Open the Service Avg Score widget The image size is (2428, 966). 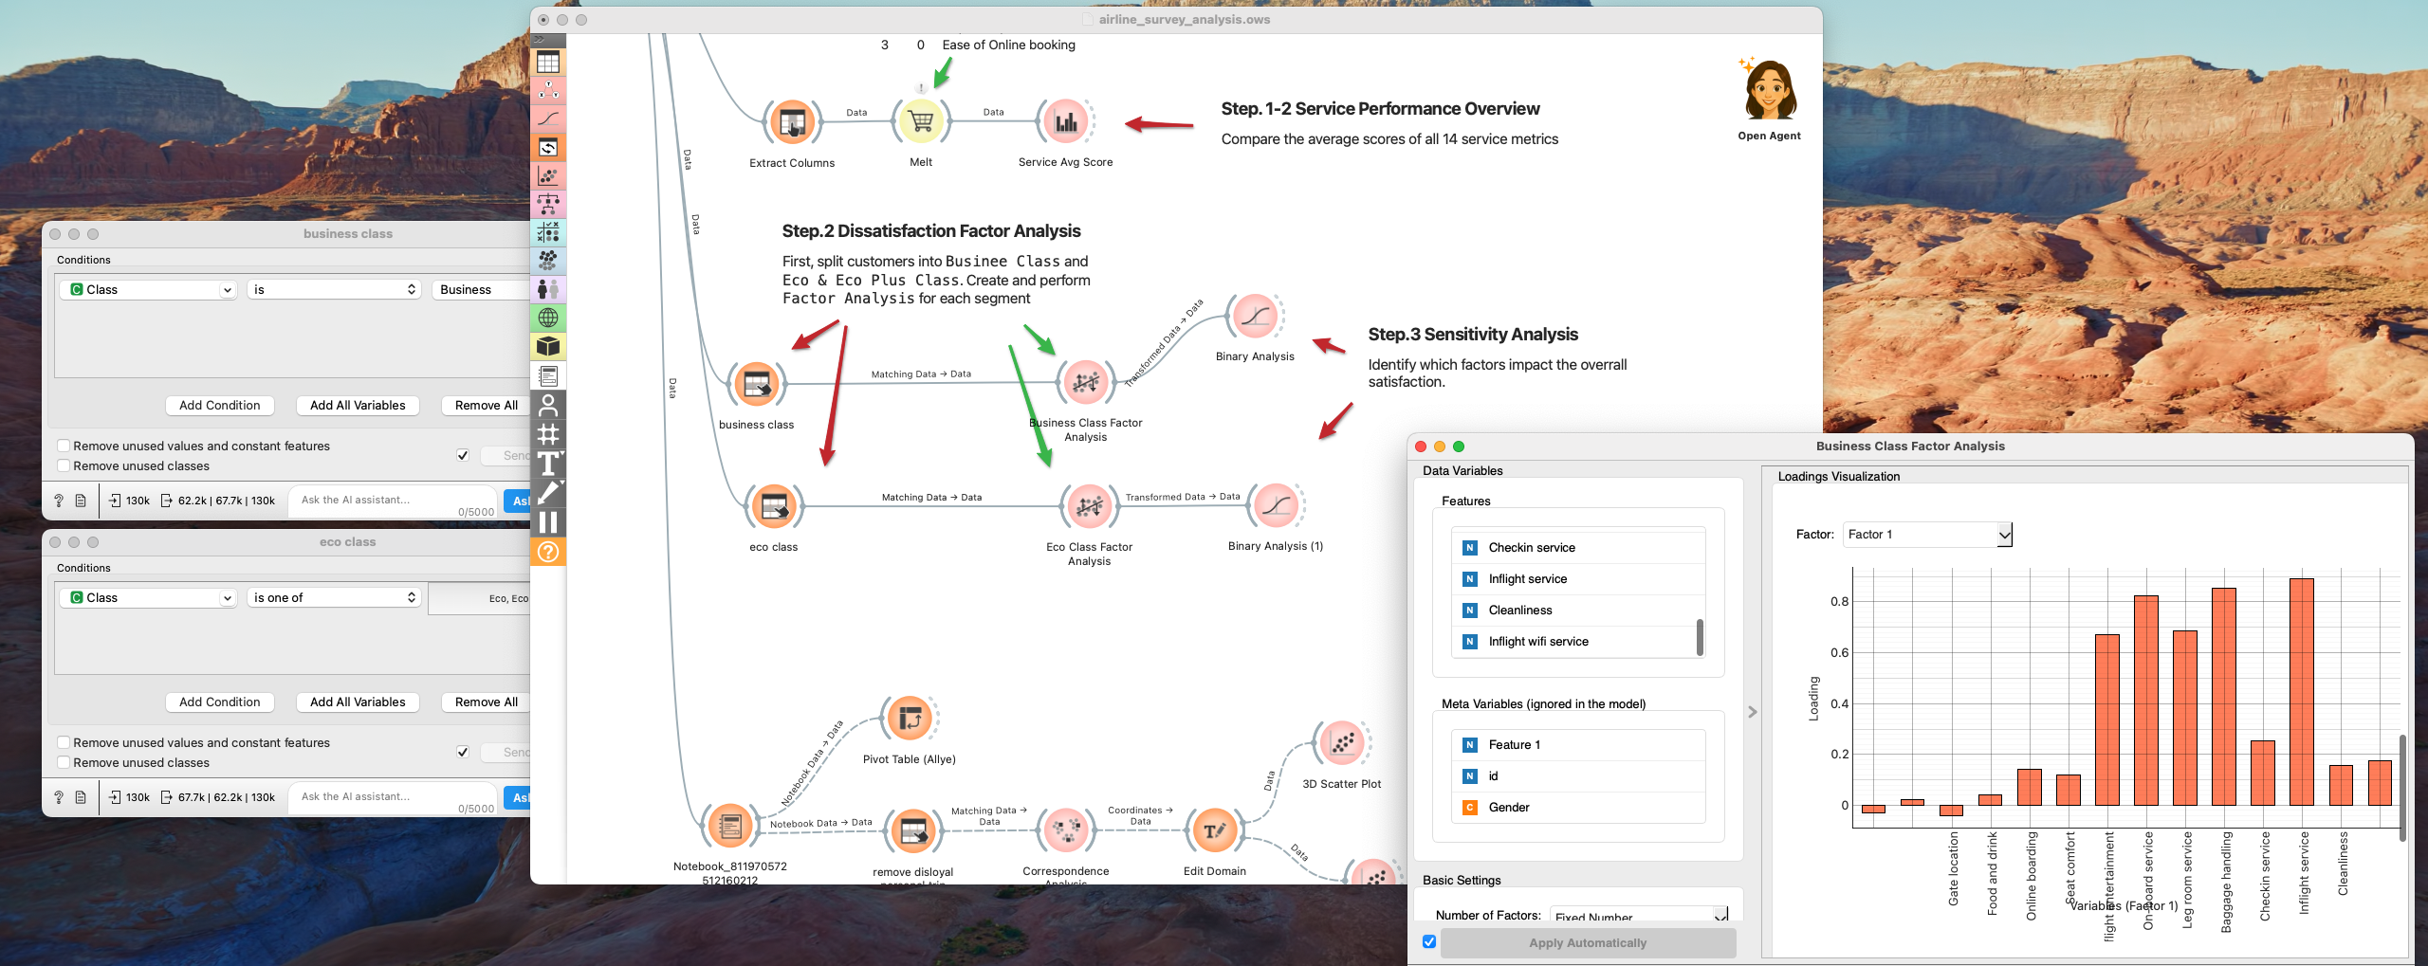tap(1065, 122)
